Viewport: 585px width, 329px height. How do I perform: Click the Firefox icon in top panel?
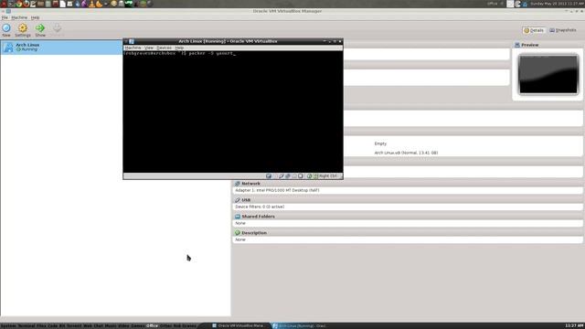point(27,4)
